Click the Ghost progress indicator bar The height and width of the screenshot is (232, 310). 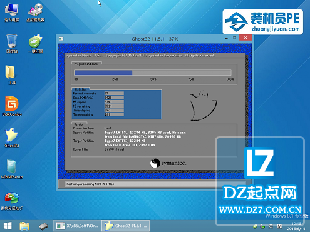click(153, 73)
